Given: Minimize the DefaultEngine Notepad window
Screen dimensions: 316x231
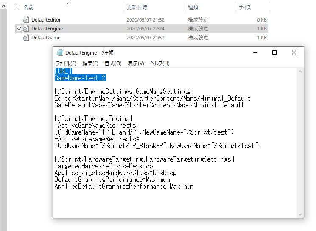Looking at the screenshot, I should [255, 52].
